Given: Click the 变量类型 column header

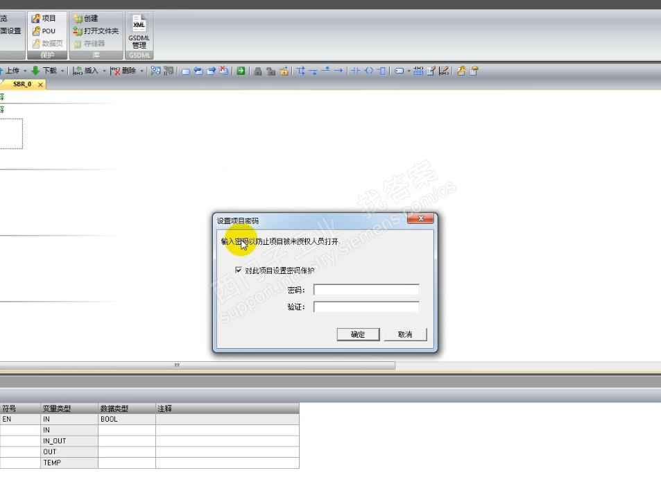Looking at the screenshot, I should click(69, 408).
